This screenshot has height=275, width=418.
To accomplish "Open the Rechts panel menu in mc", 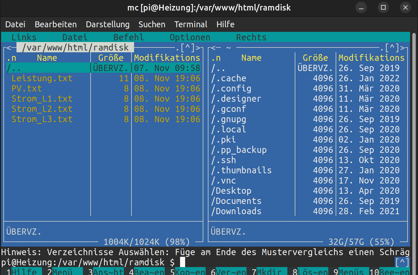I will click(x=251, y=37).
